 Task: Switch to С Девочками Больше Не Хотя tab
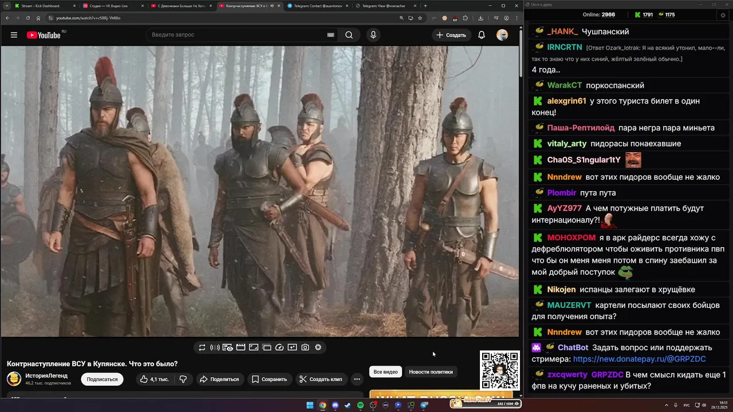(x=180, y=6)
